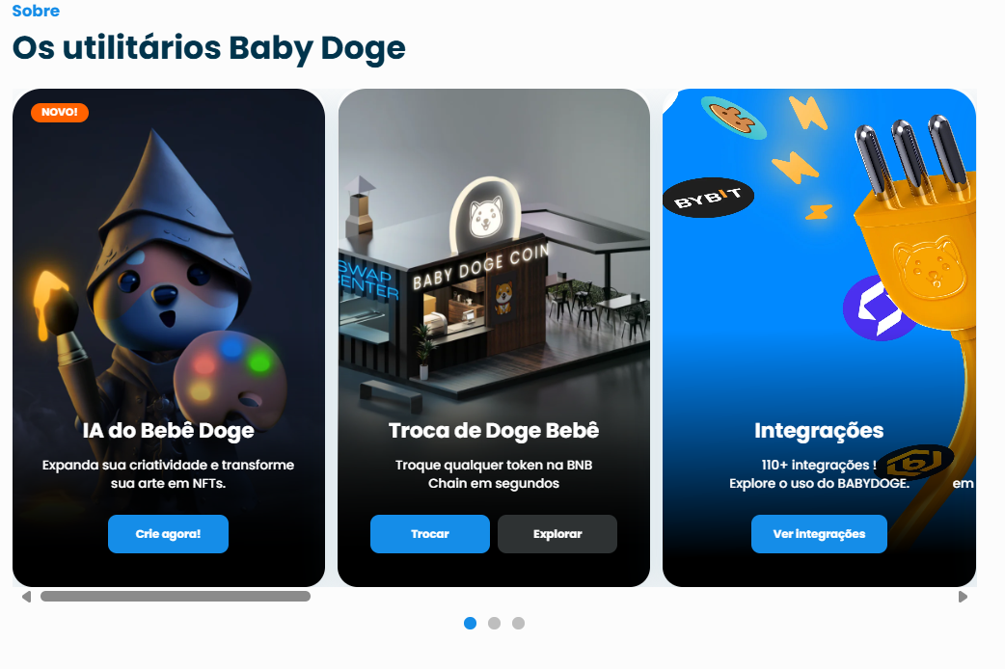Click the Bybit logo badge

(708, 198)
